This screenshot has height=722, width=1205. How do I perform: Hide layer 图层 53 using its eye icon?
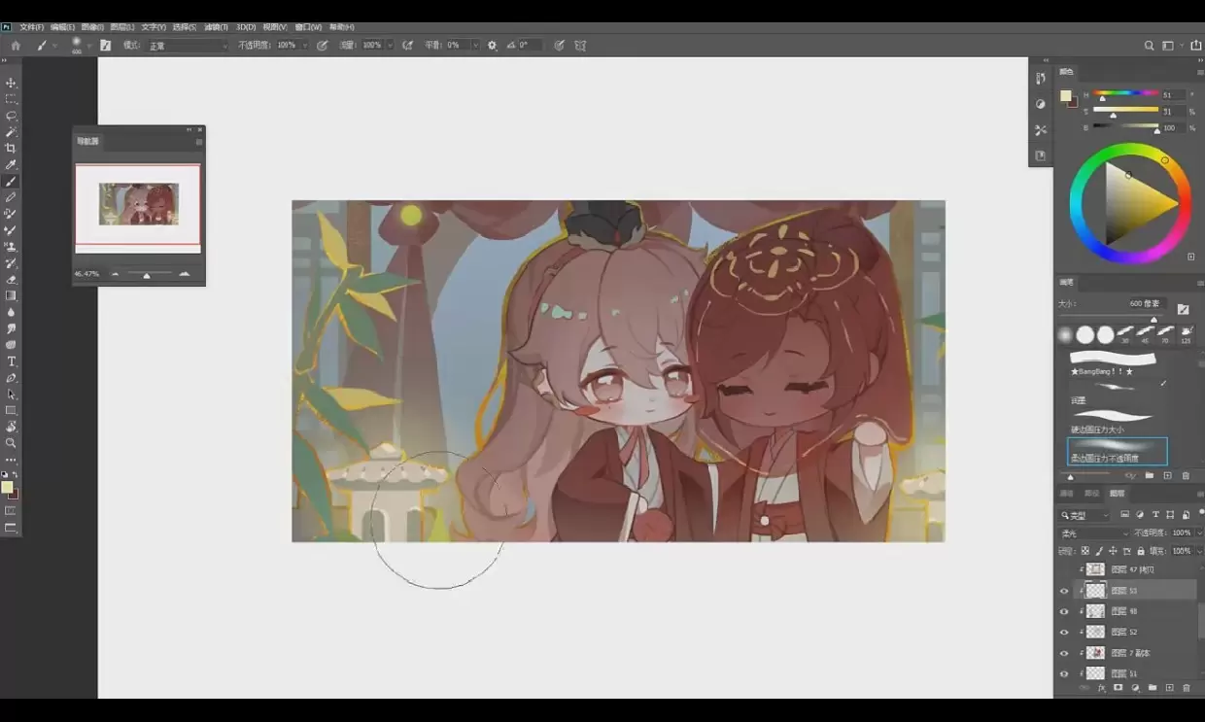click(x=1063, y=591)
